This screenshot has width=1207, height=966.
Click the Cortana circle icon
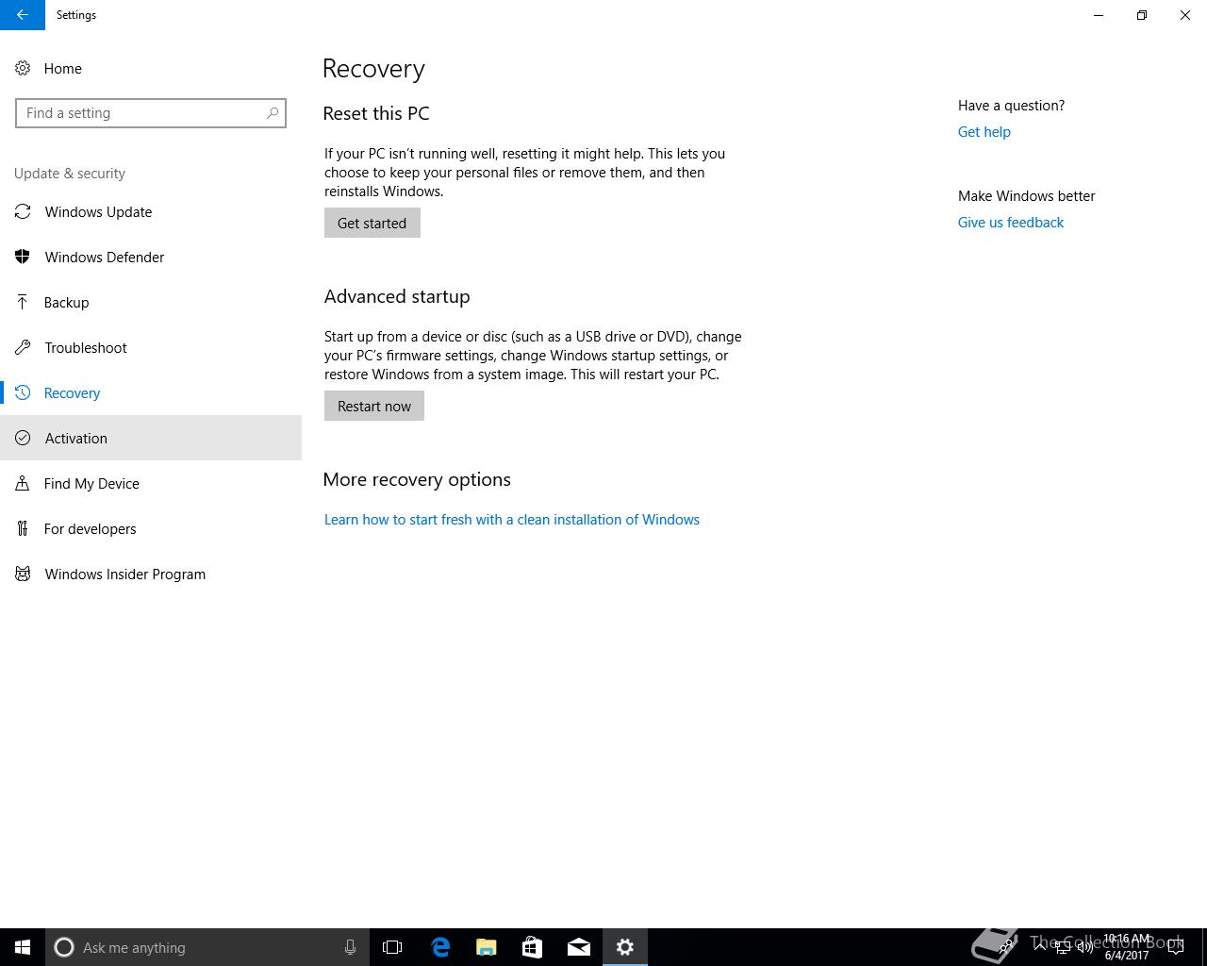click(64, 947)
